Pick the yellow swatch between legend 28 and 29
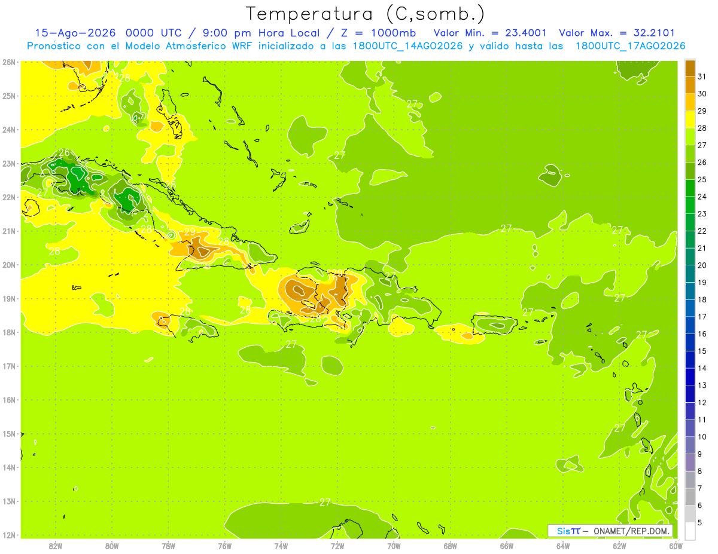 tap(690, 120)
